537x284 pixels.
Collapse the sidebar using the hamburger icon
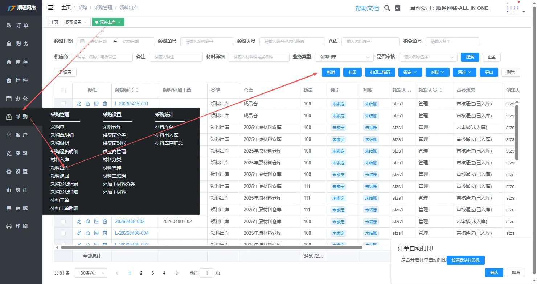click(x=51, y=8)
